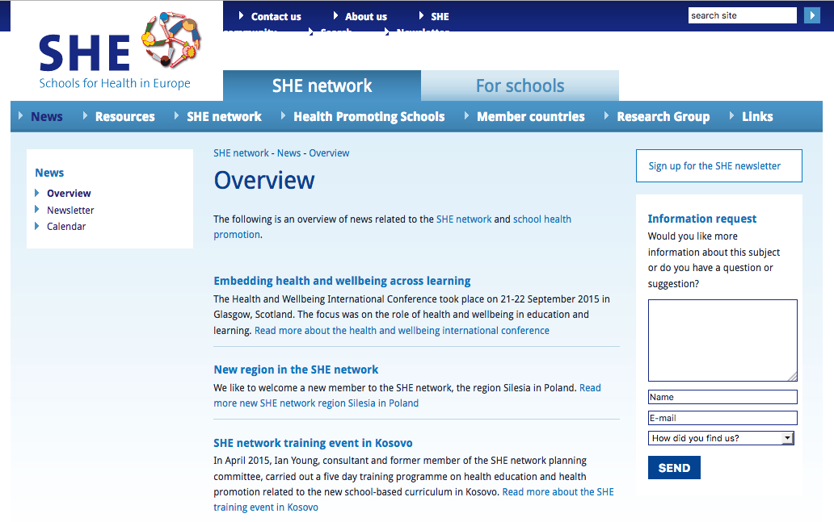Viewport: 834px width, 522px height.
Task: Select Overview in the News sidebar
Action: click(x=69, y=194)
